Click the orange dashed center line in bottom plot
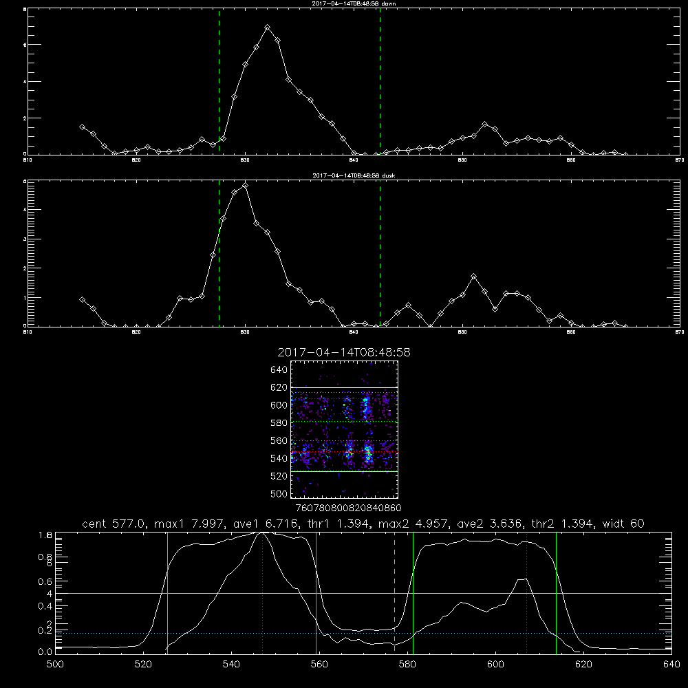The height and width of the screenshot is (688, 688). click(394, 592)
